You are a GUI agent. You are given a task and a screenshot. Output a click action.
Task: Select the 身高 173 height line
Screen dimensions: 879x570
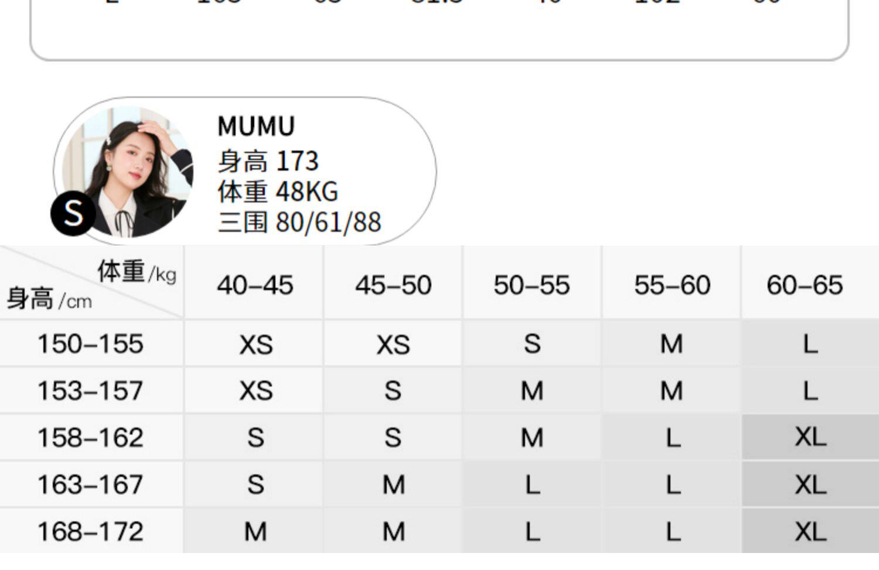coord(268,161)
